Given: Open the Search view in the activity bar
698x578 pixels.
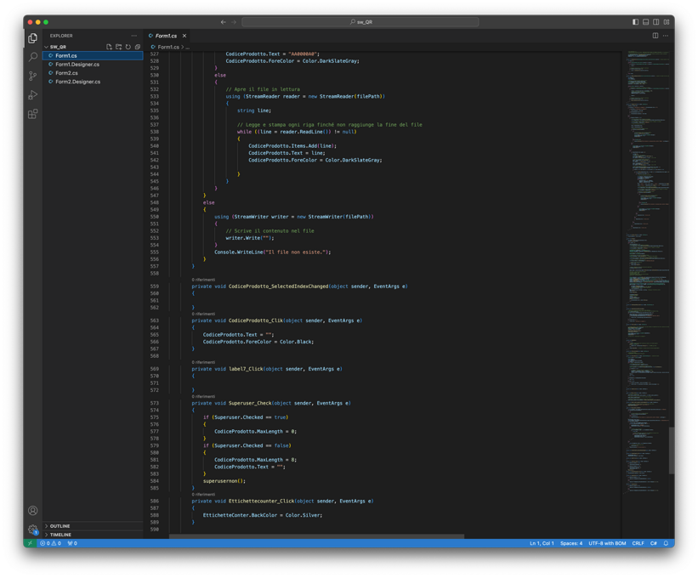Looking at the screenshot, I should point(32,57).
